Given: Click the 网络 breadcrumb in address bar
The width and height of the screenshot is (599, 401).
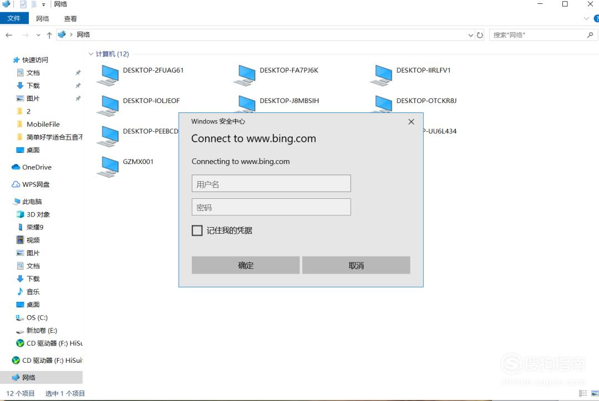Looking at the screenshot, I should coord(83,35).
